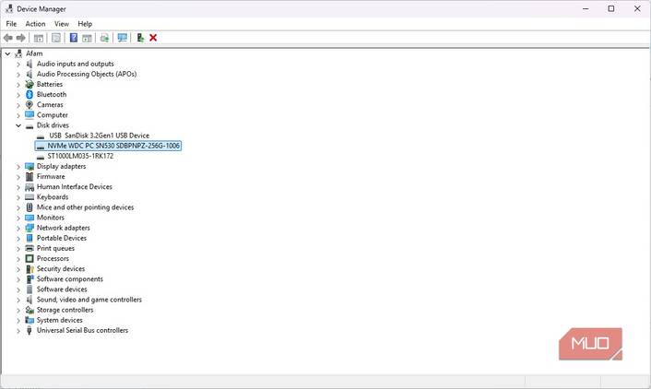Click the Firmware chip icon
The image size is (651, 389).
point(30,176)
